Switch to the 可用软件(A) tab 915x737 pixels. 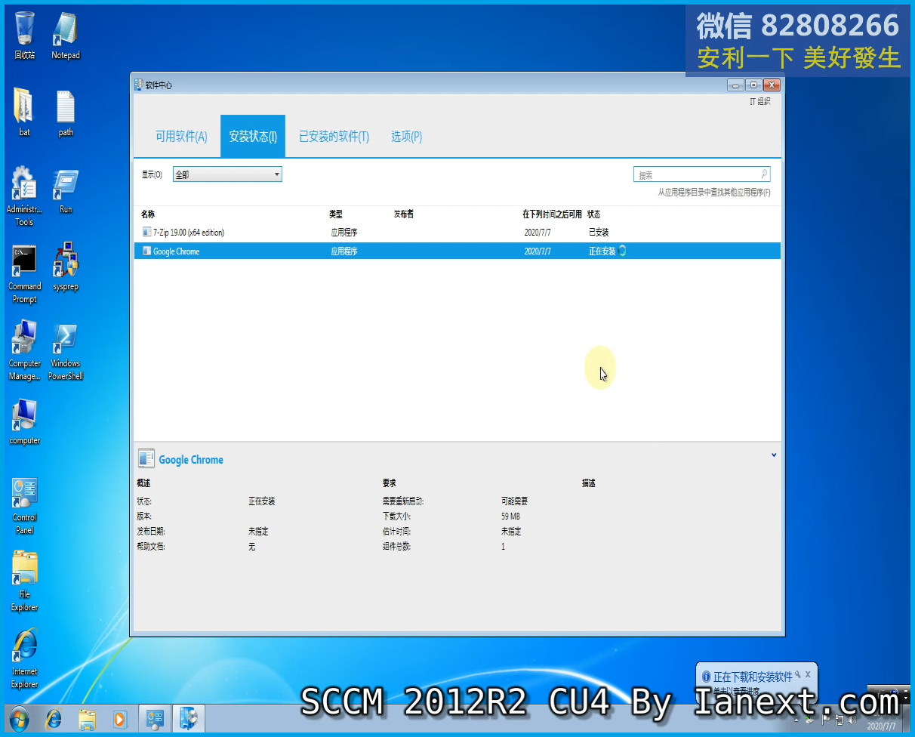[181, 137]
